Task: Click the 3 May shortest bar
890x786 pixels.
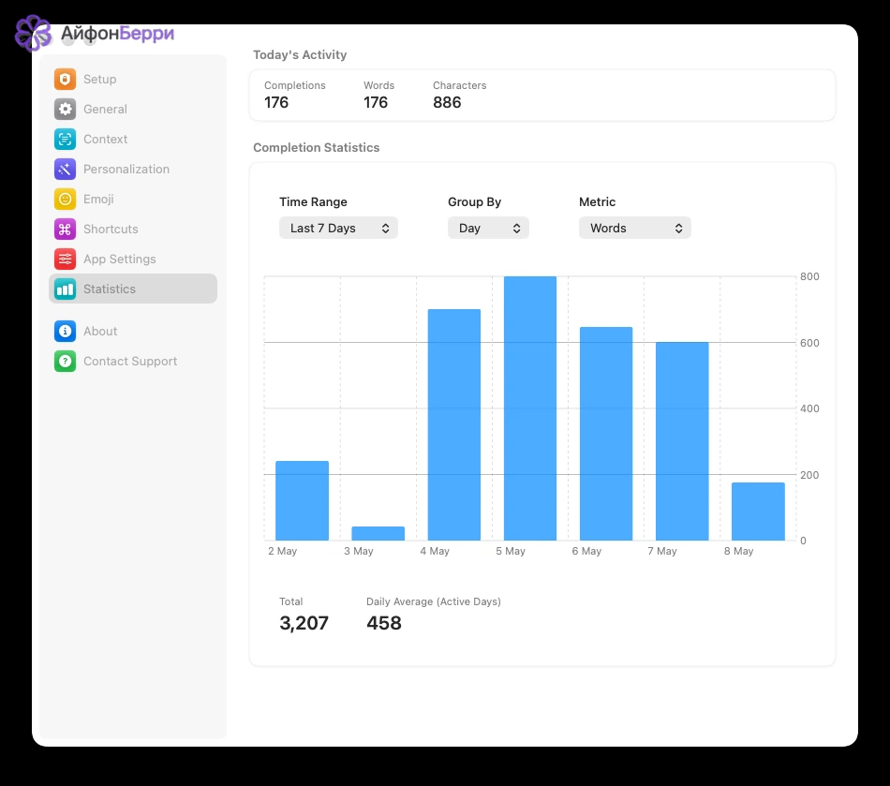Action: pos(378,533)
